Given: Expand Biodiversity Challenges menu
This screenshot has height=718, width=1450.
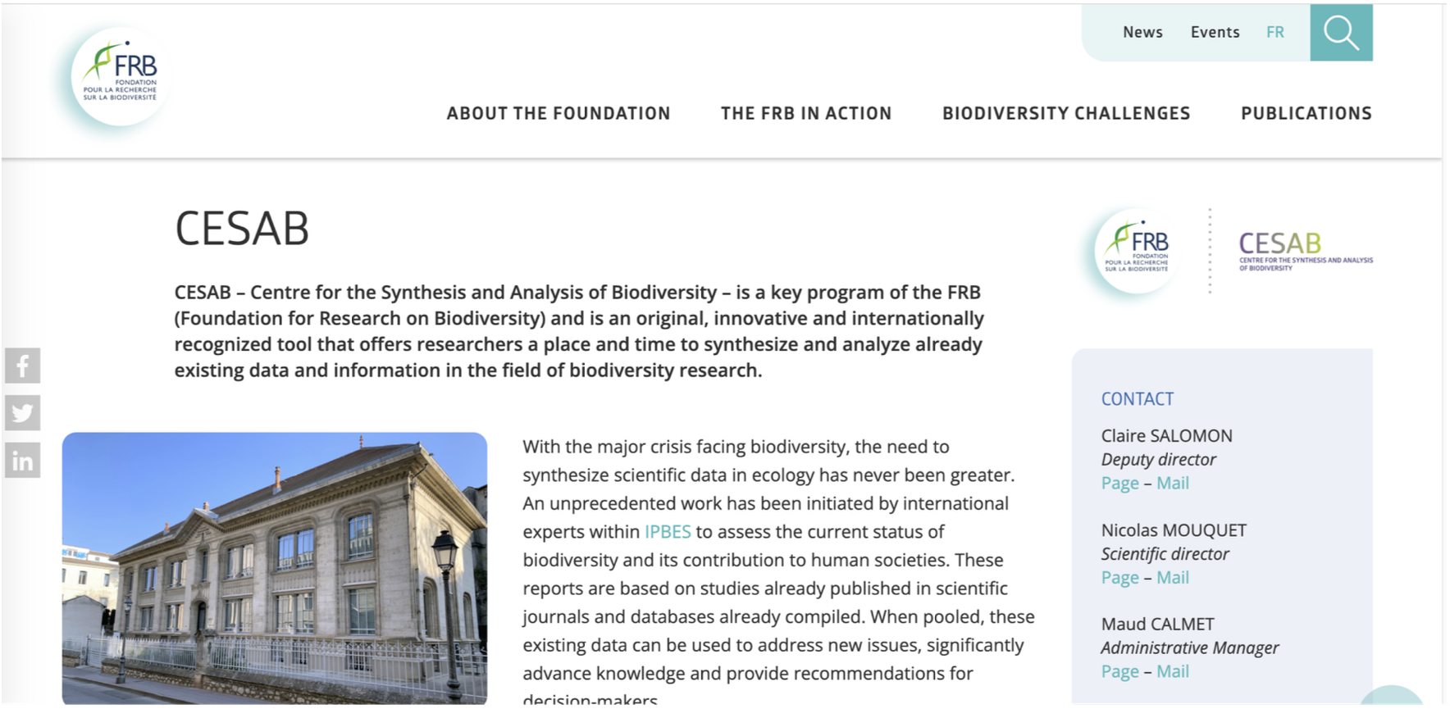Looking at the screenshot, I should 1066,114.
